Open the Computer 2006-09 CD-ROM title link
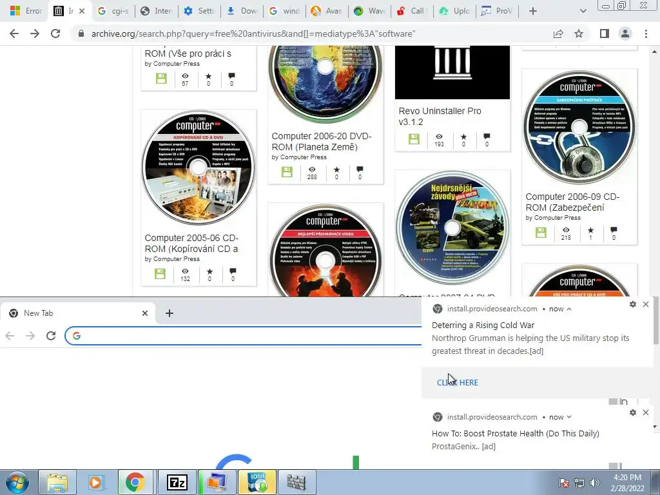Image resolution: width=660 pixels, height=495 pixels. [572, 202]
